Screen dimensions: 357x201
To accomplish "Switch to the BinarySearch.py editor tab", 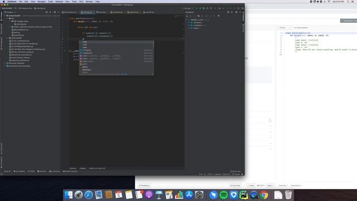I will coord(69,12).
